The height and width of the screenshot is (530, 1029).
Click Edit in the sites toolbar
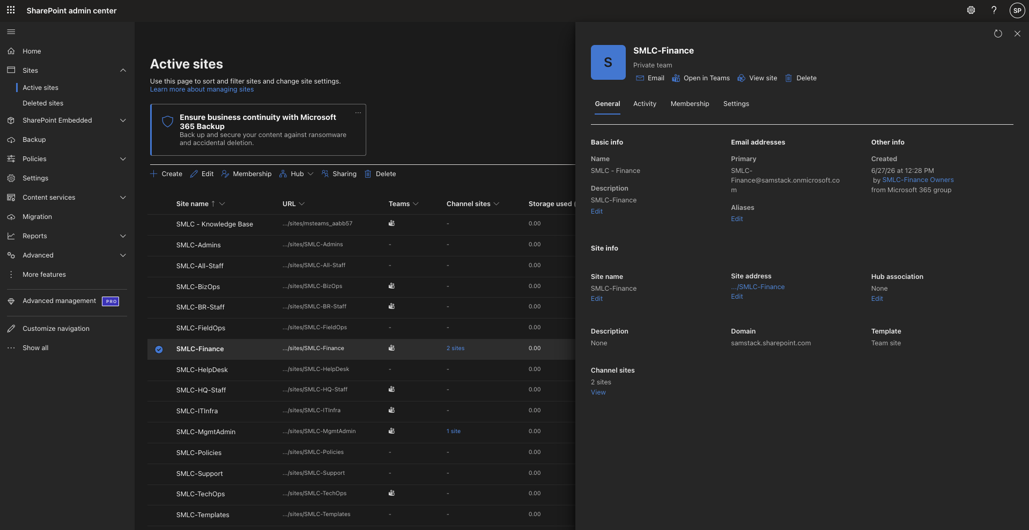point(202,174)
